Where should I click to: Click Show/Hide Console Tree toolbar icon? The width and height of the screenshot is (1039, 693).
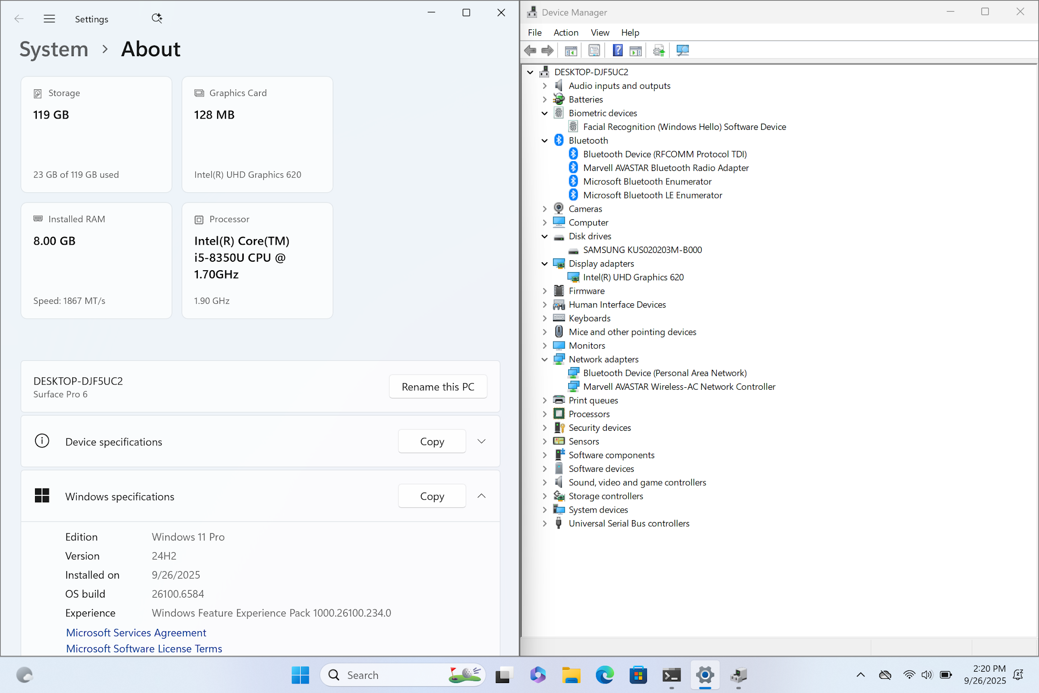pos(571,51)
